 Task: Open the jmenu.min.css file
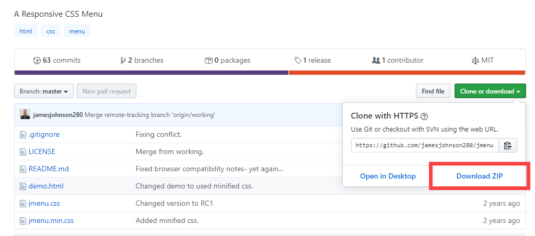pyautogui.click(x=51, y=221)
